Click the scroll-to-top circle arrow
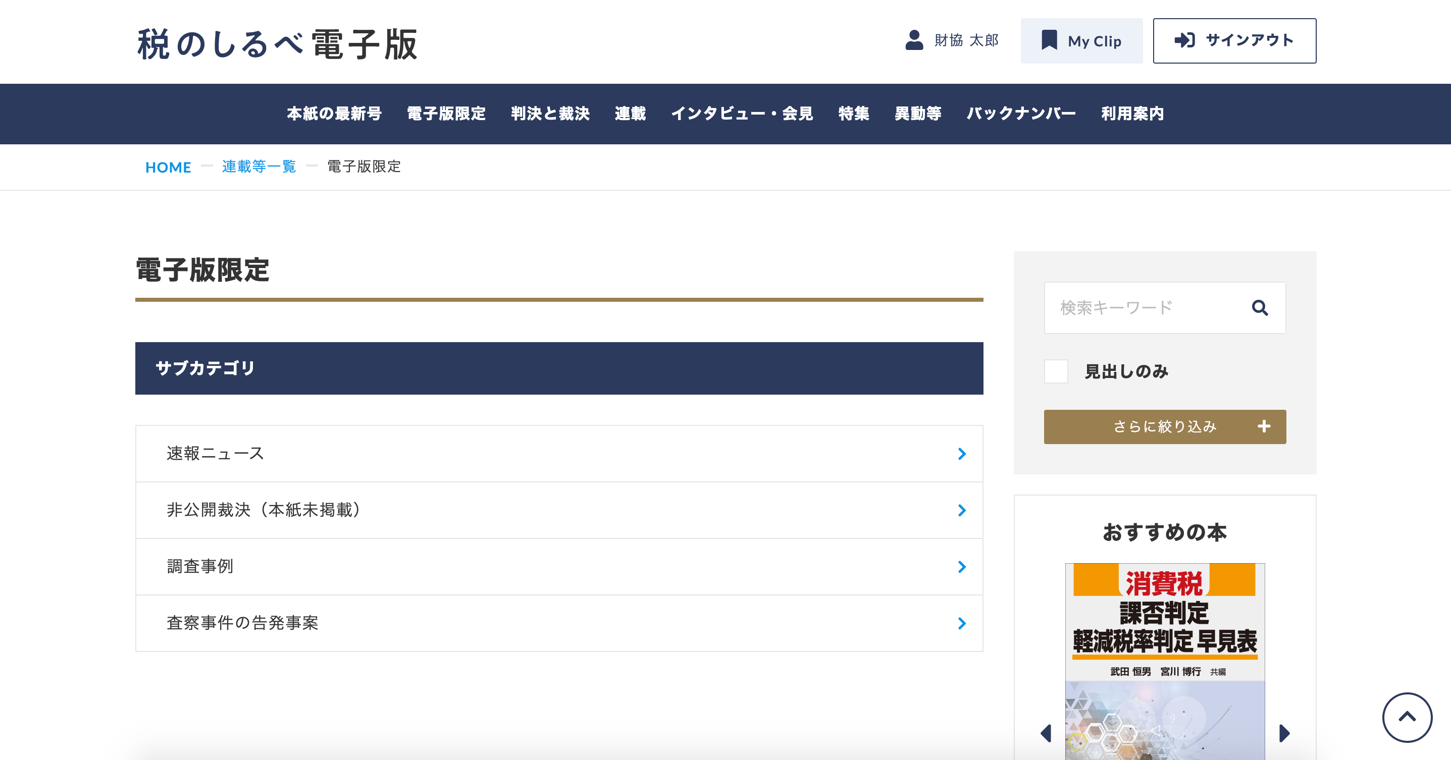 coord(1407,717)
